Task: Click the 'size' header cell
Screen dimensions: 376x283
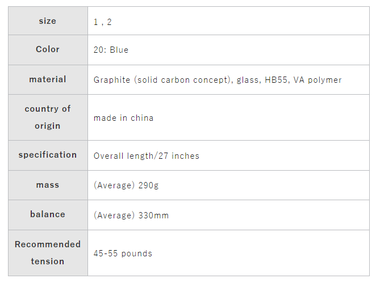Action: coord(48,21)
